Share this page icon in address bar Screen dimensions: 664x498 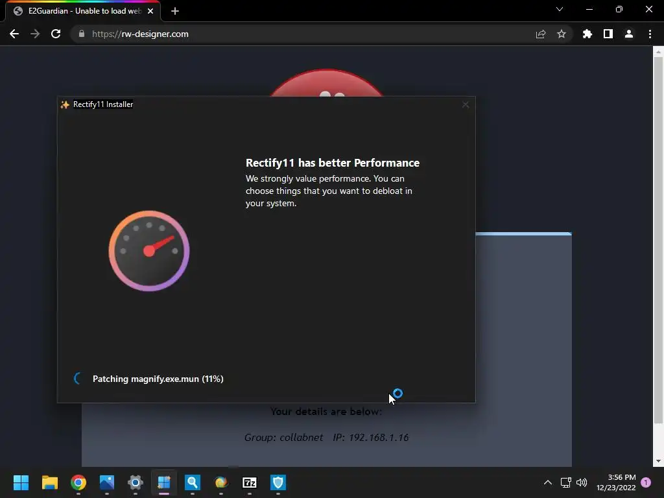pyautogui.click(x=541, y=34)
